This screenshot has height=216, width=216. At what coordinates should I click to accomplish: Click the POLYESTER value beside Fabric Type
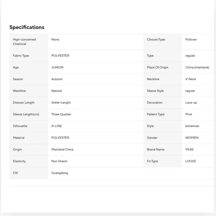tap(60, 56)
